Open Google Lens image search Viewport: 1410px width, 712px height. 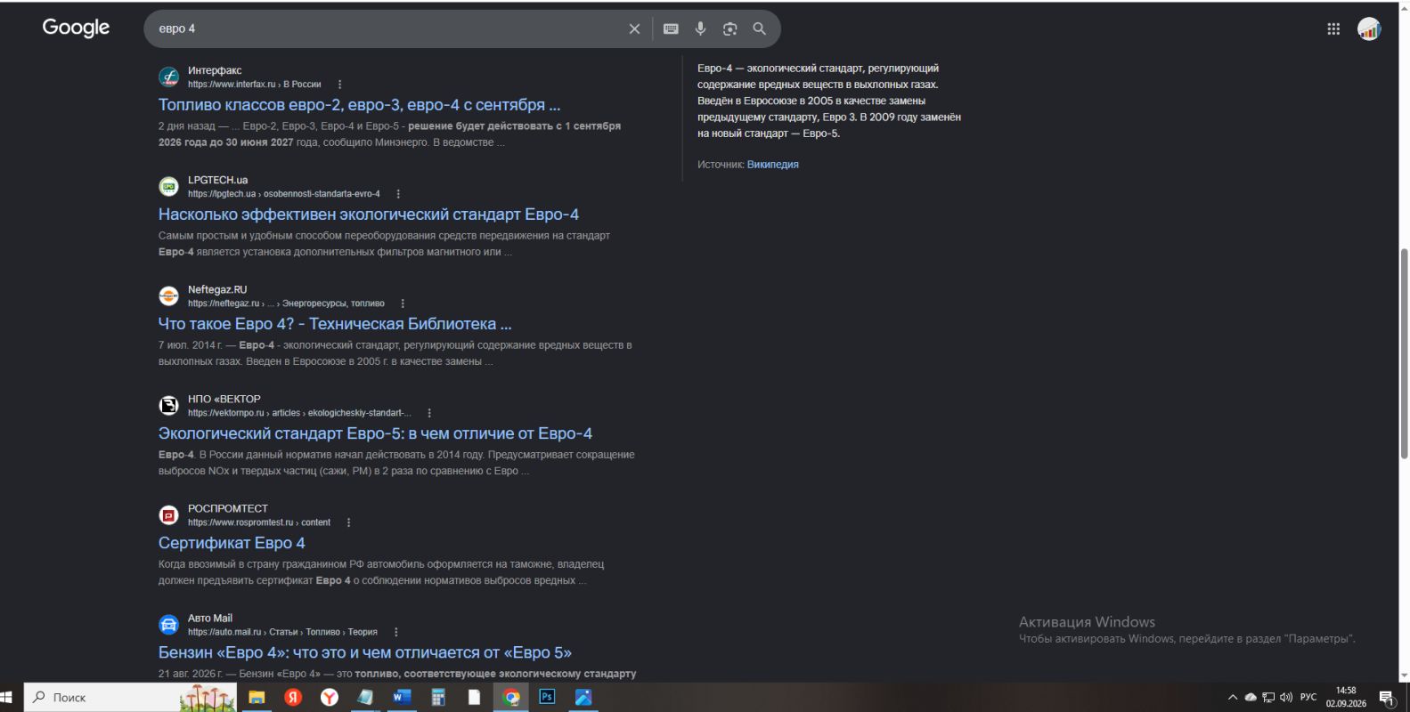click(x=730, y=28)
